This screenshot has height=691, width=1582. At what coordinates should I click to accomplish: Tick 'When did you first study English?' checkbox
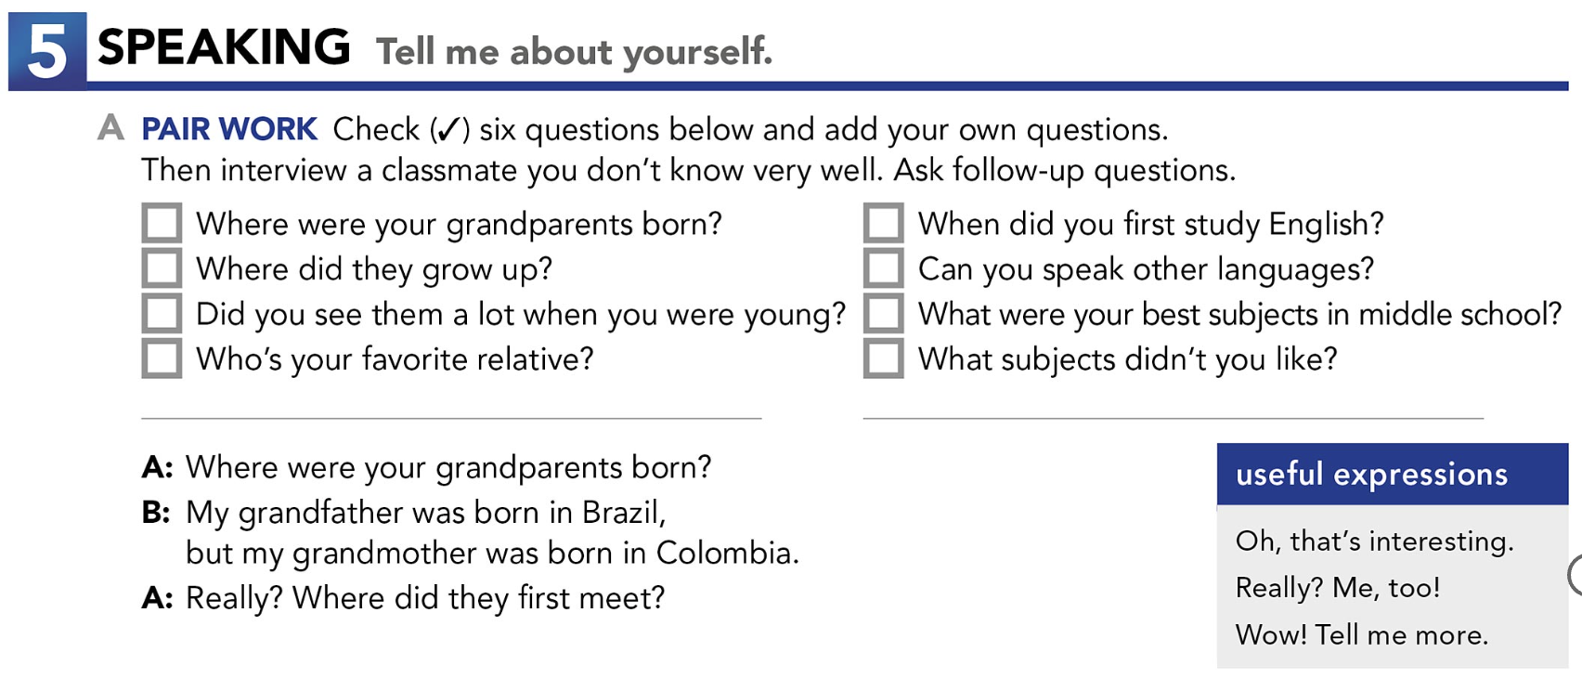883,223
